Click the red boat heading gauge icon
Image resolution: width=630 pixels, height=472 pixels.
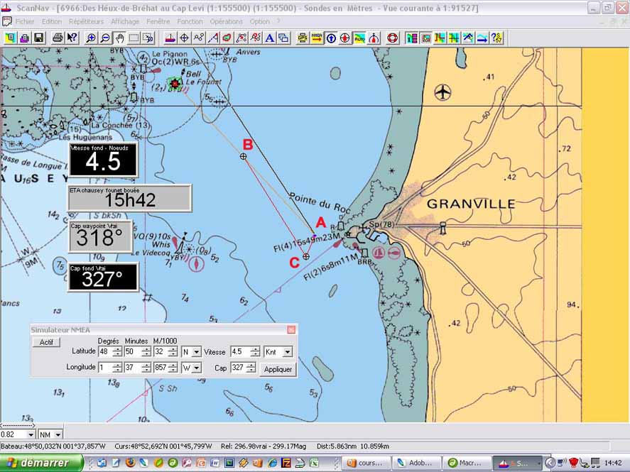point(374,38)
